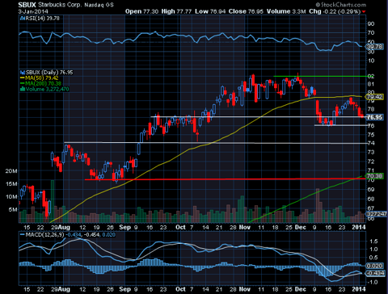Image resolution: width=388 pixels, height=294 pixels.
Task: Click the 82 price axis label
Action: [371, 76]
